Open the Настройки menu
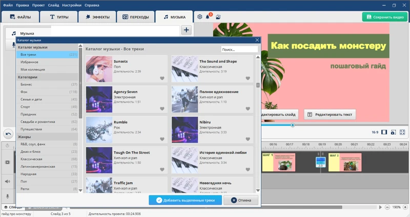The width and height of the screenshot is (410, 217). pyautogui.click(x=72, y=5)
